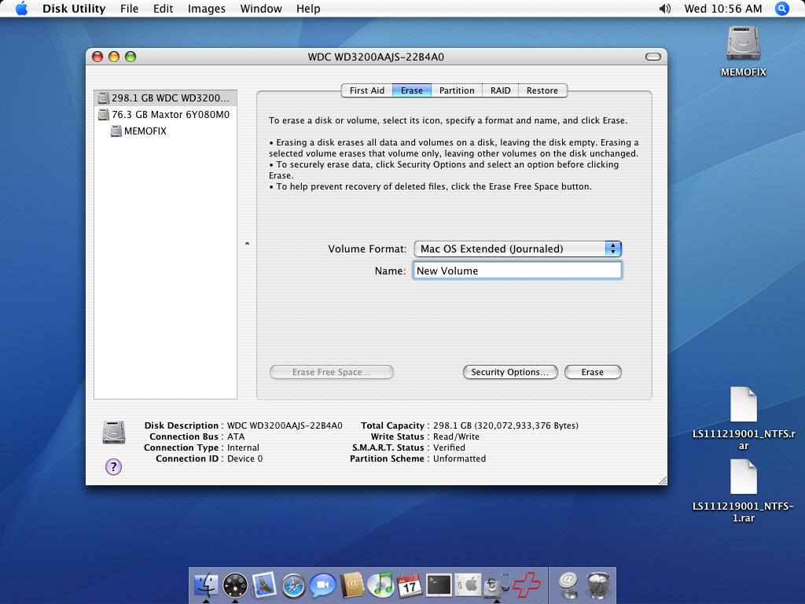
Task: Select LS111219001_NTFS-1.rar file icon on desktop
Action: click(744, 477)
